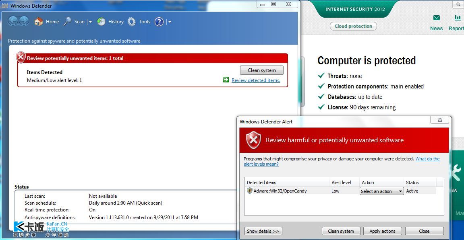Click the 'Computer is protected' heading in Kaspersky
Image resolution: width=464 pixels, height=240 pixels.
pos(367,61)
